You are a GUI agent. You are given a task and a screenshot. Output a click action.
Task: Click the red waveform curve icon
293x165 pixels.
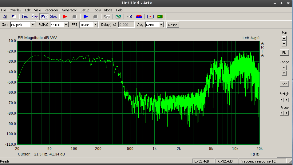(150, 17)
